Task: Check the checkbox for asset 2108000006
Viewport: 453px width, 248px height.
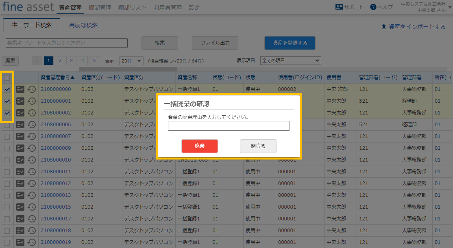Action: click(7, 125)
